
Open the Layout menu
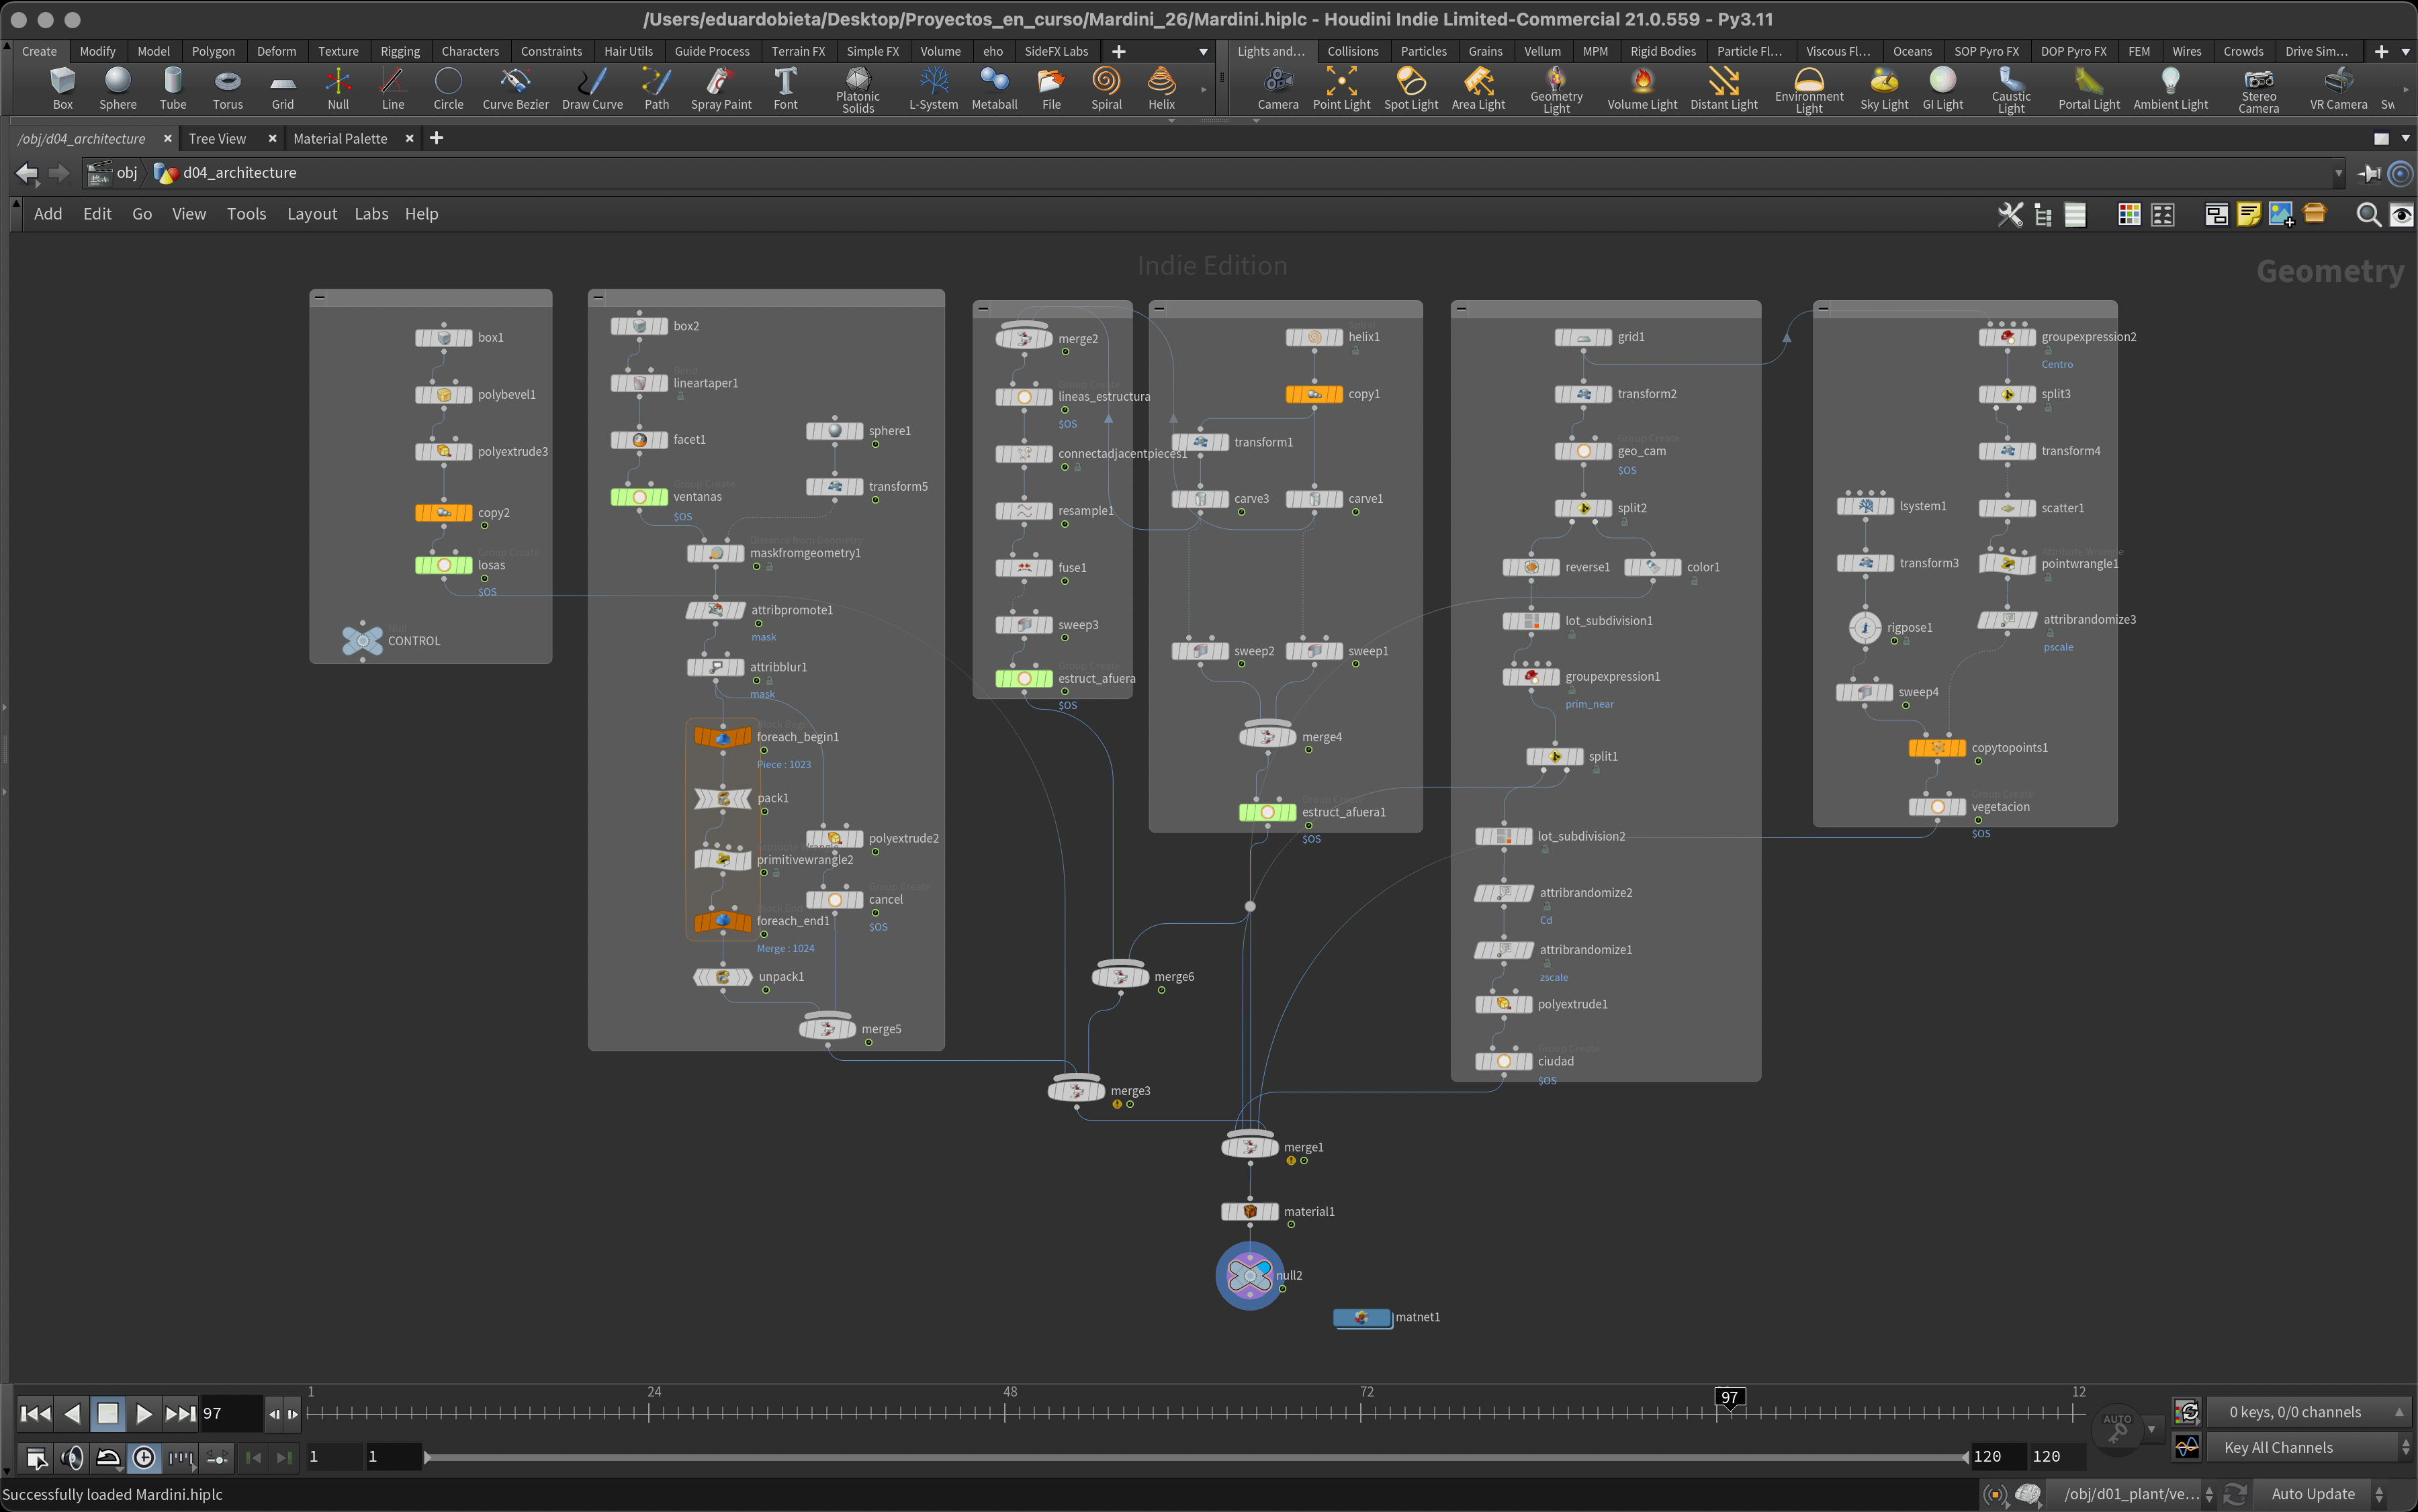tap(311, 214)
